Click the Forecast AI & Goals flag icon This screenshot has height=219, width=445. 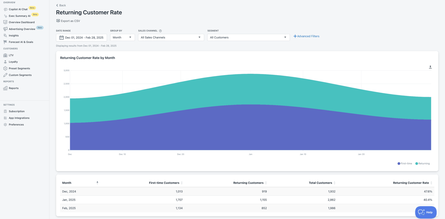pos(5,42)
